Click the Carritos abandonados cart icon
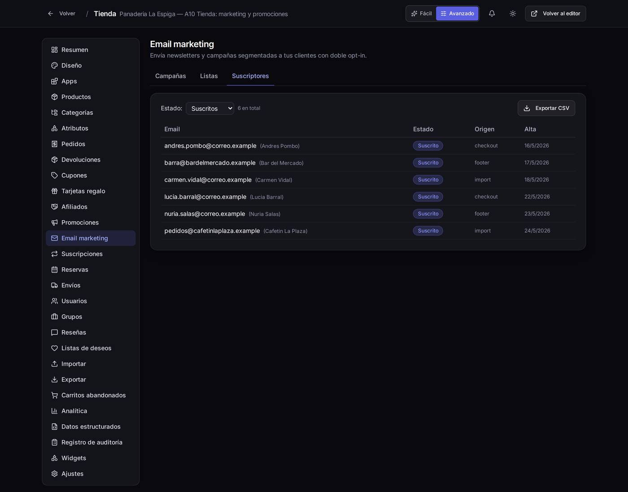 click(54, 395)
